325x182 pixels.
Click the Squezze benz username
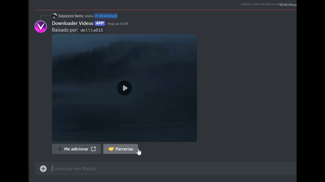(71, 16)
